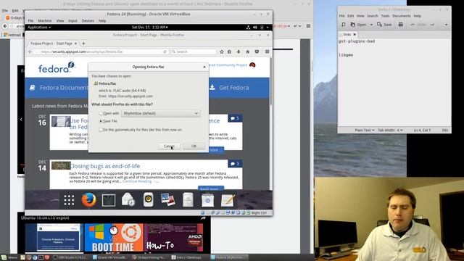Open the Tools menu in text editor

coord(385,16)
